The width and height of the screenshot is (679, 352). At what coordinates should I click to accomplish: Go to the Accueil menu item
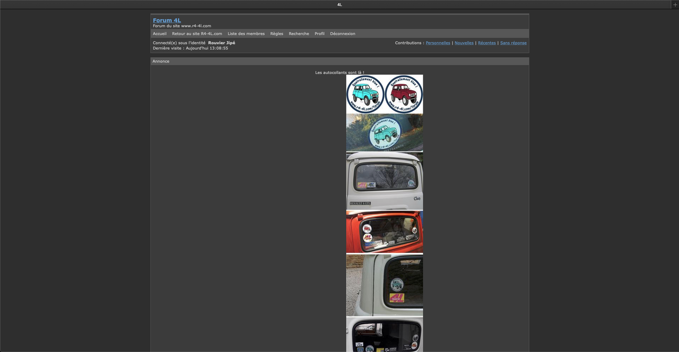click(x=160, y=33)
